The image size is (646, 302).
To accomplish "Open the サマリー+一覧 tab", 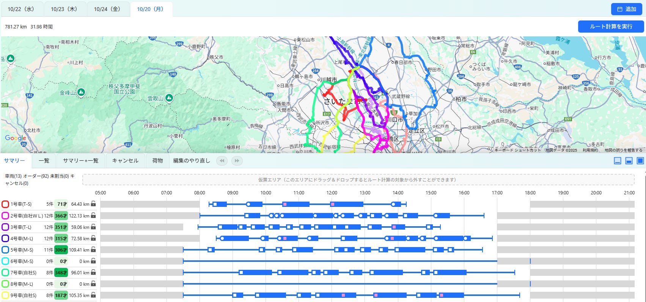I will (80, 161).
